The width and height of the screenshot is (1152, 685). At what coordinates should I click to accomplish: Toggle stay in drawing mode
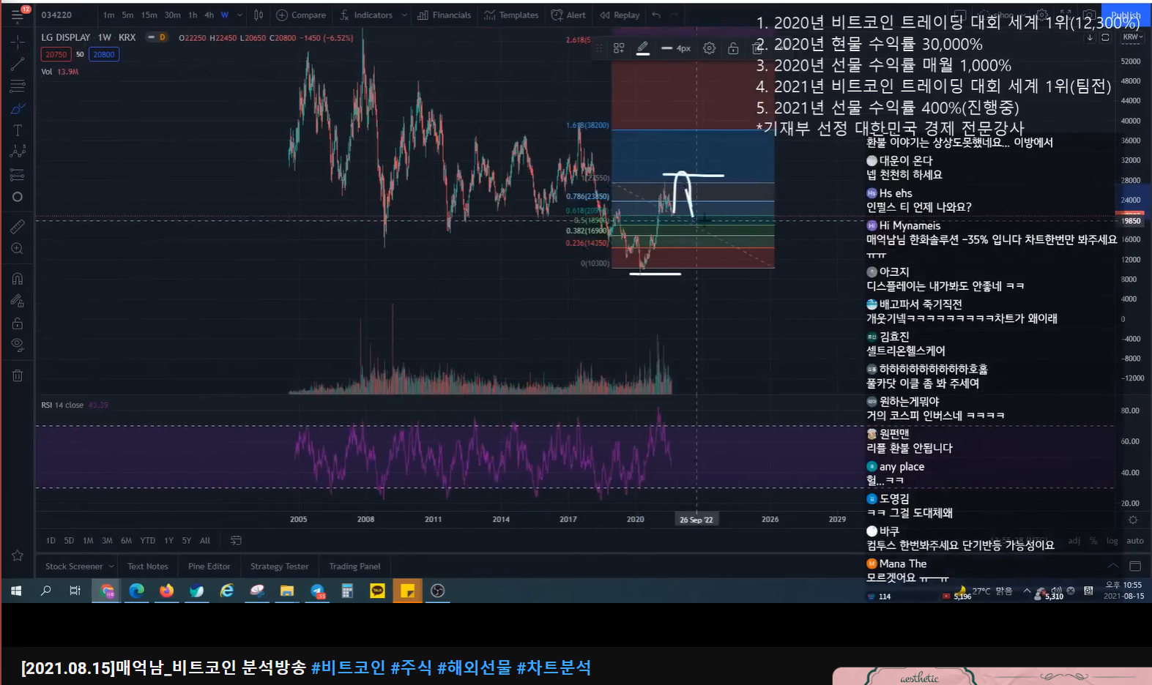(x=18, y=301)
